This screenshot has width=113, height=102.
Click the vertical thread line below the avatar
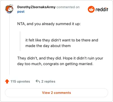point(9,44)
